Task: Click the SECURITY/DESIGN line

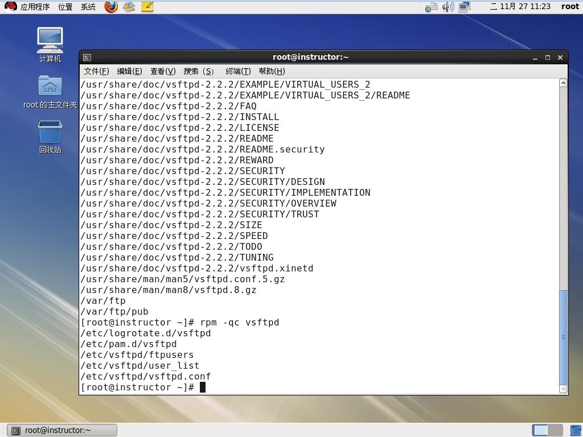Action: [203, 182]
